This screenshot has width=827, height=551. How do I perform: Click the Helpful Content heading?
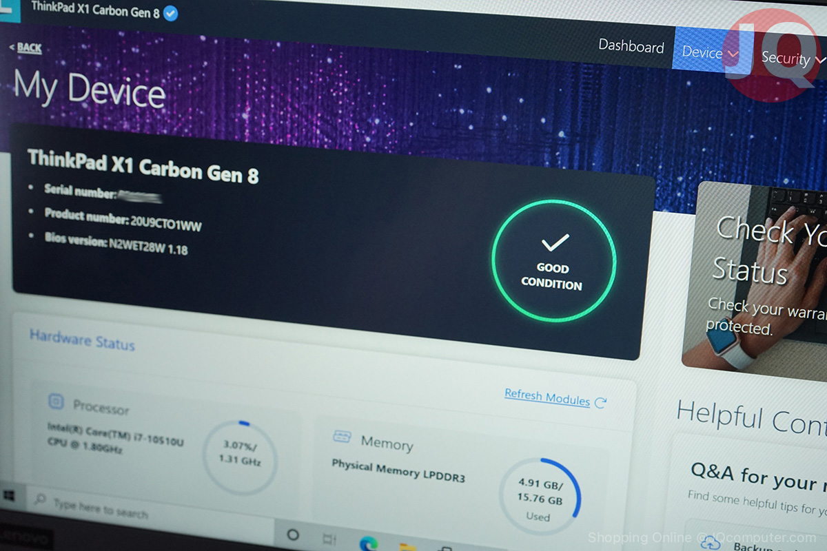click(751, 417)
